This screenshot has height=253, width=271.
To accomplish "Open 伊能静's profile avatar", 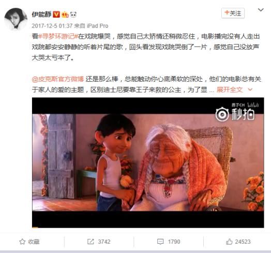I will (16, 19).
